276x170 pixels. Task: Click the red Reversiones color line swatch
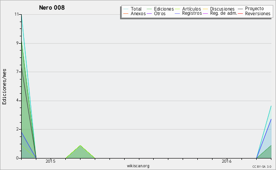click(x=240, y=13)
